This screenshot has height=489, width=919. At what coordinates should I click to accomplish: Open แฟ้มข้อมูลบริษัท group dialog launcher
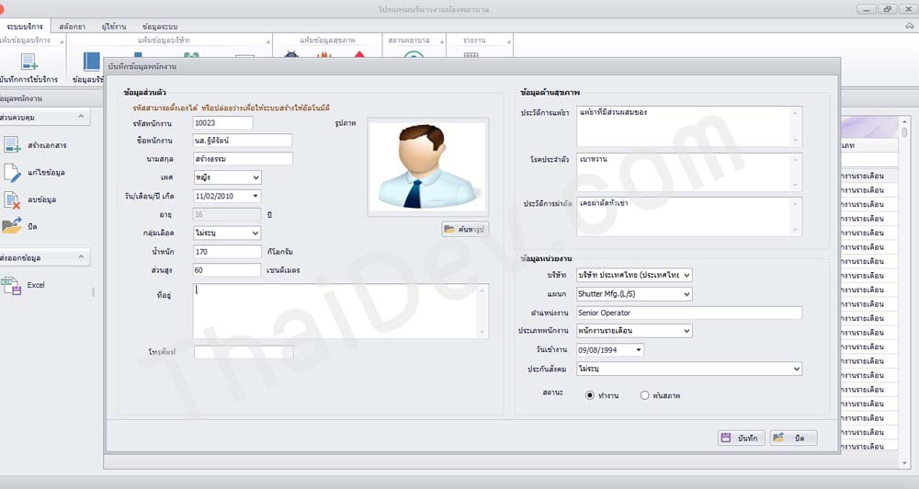click(x=267, y=41)
